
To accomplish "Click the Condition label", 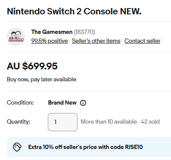I will tap(20, 102).
